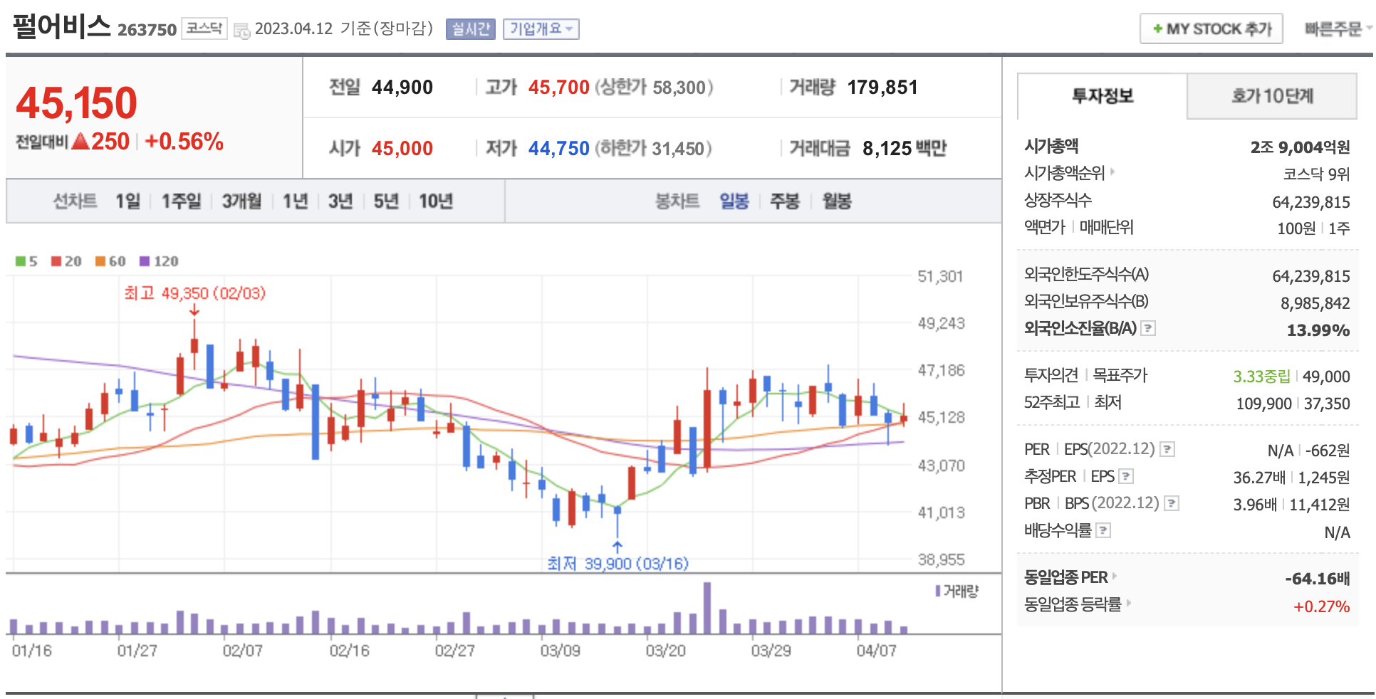Switch to the 호가10단계 tab
1376x699 pixels.
coord(1272,96)
